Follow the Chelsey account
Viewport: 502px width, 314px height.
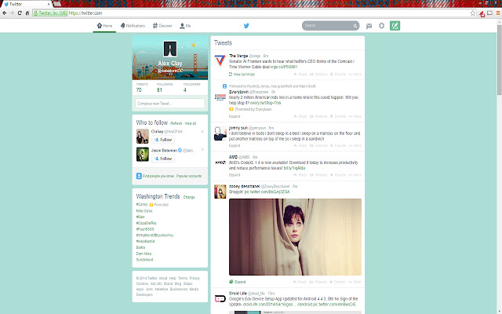click(163, 140)
